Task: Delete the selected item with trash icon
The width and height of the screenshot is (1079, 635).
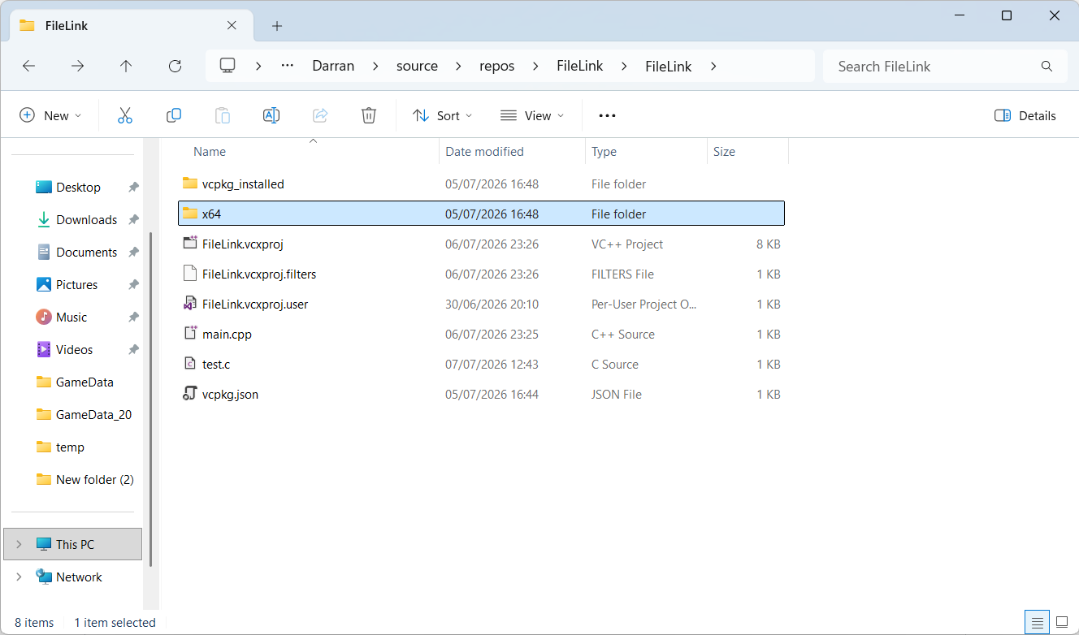Action: tap(369, 115)
